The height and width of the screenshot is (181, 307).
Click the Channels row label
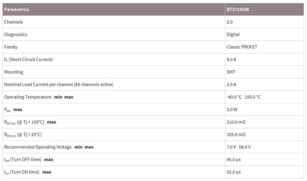[x=13, y=22]
